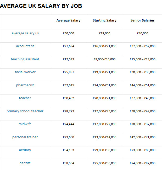Open the pharmacist job link
Viewport: 162px width, 170px height.
(25, 85)
